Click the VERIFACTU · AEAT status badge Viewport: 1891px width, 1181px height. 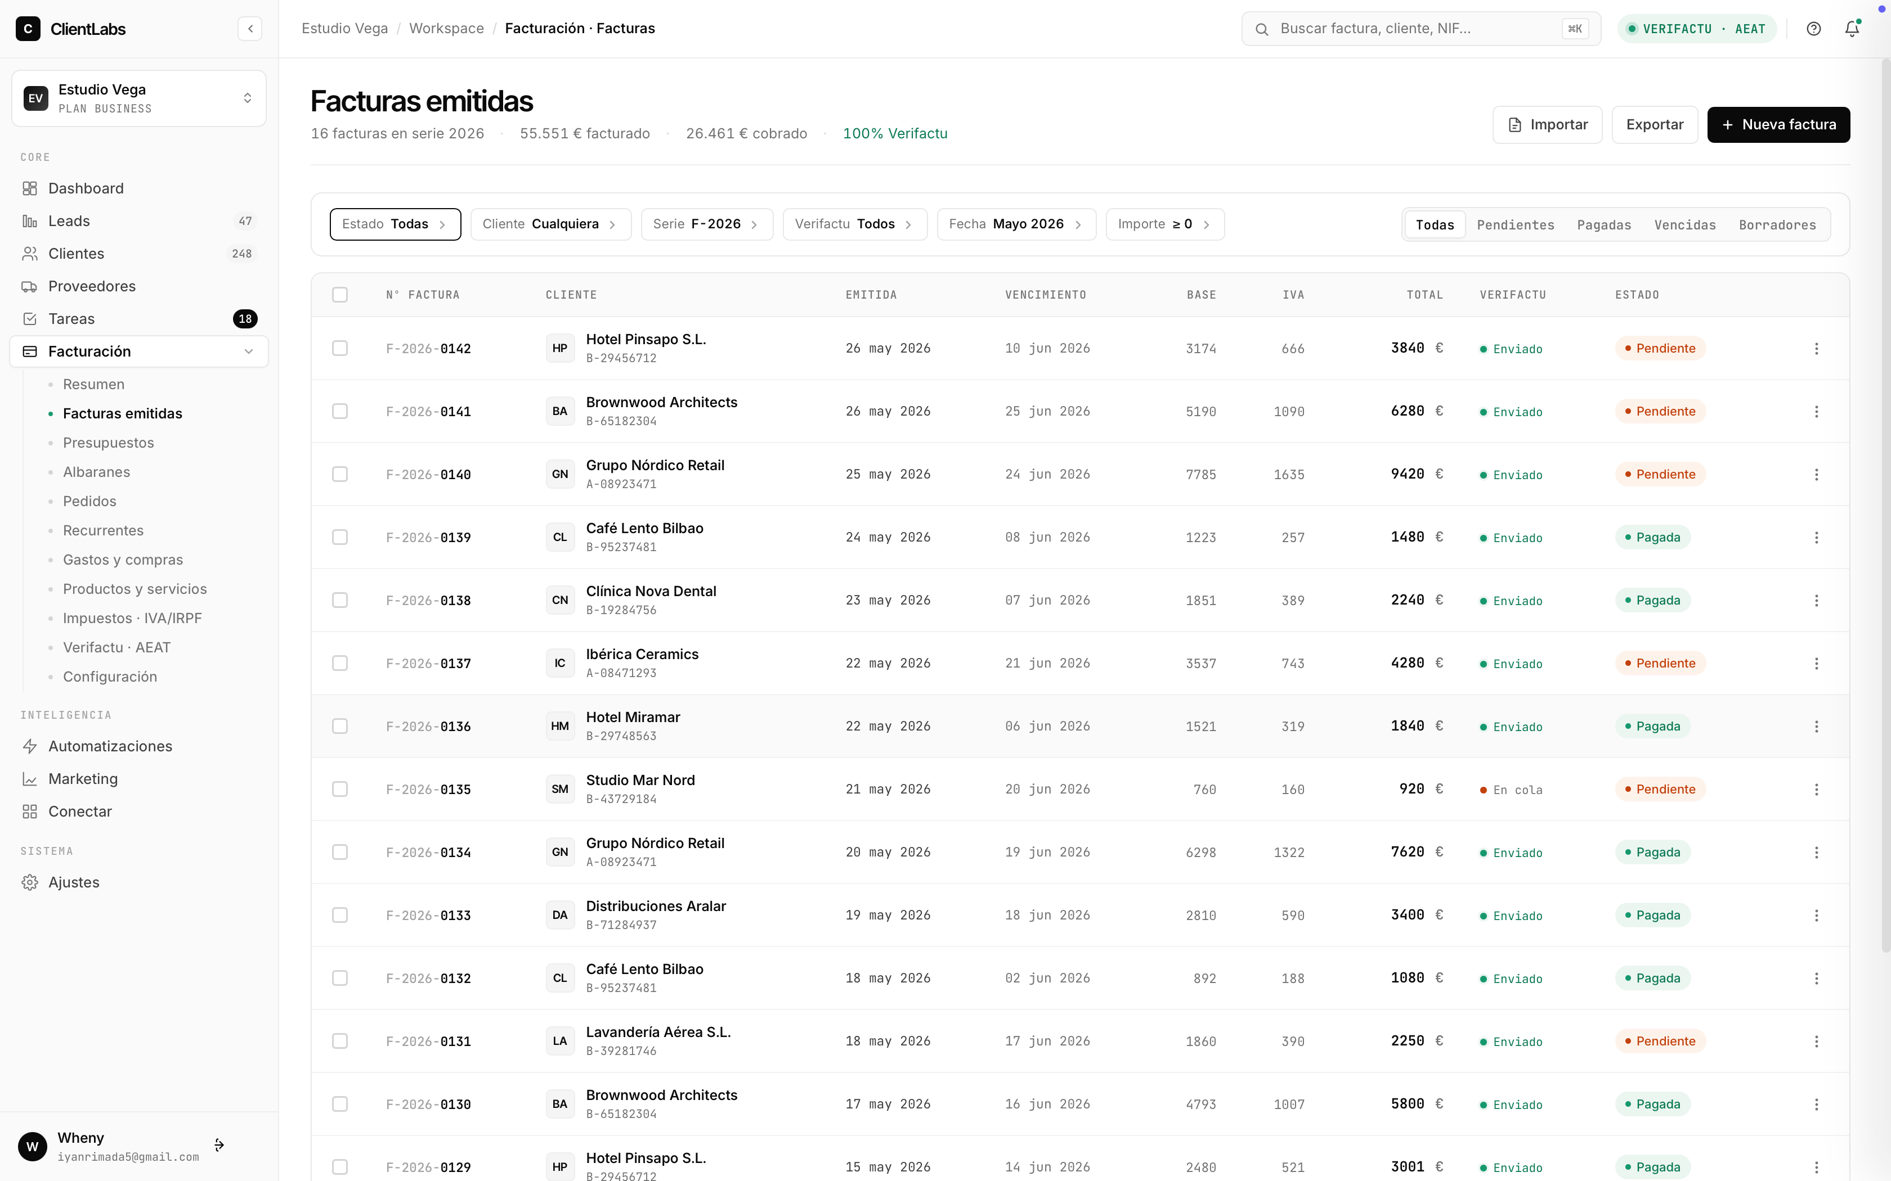(x=1696, y=29)
